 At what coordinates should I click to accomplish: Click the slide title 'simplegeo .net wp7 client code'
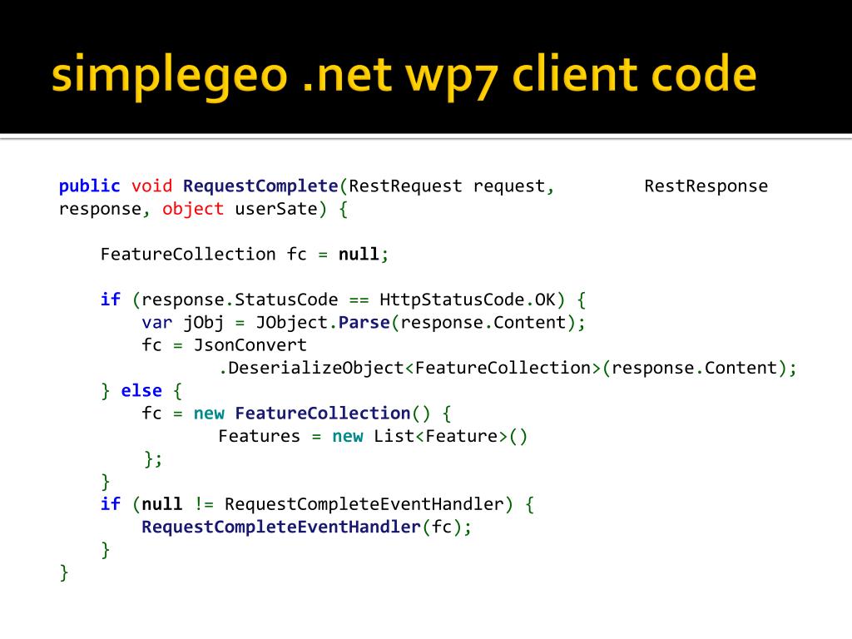(x=404, y=76)
